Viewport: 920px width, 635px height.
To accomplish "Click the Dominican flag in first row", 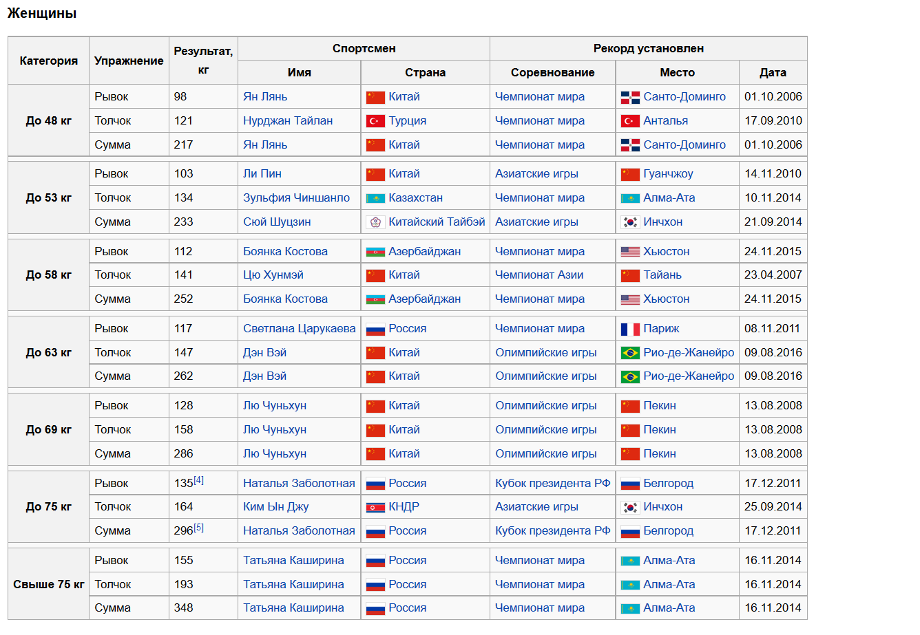I will coord(630,97).
